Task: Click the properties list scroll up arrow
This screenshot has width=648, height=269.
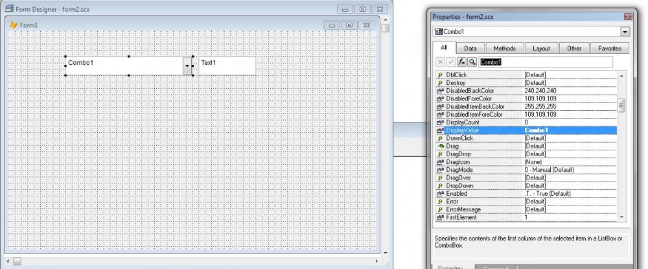Action: click(x=621, y=76)
